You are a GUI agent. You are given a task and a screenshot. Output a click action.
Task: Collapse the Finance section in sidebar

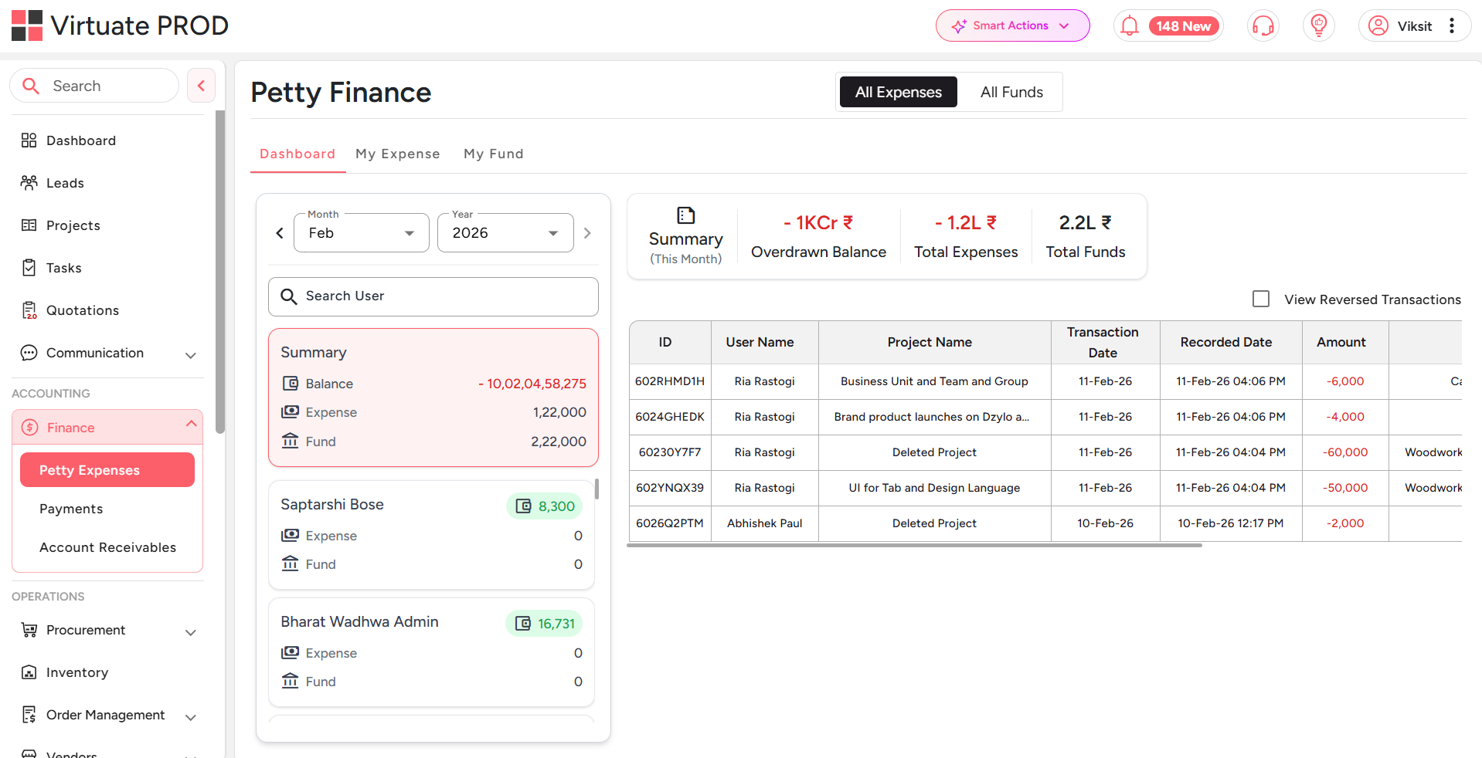tap(190, 424)
